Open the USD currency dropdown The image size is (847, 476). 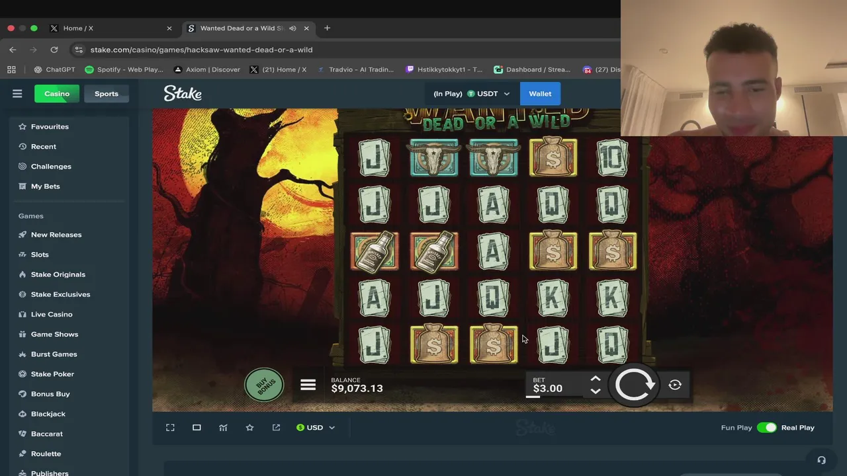(316, 428)
